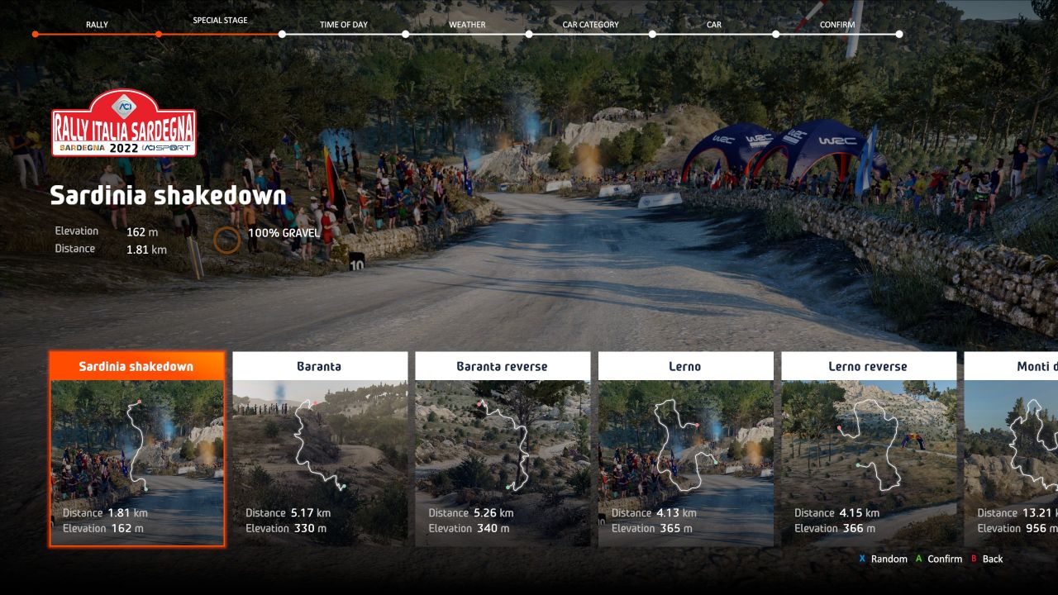This screenshot has width=1058, height=595.
Task: Go to the Special Stage step
Action: point(220,21)
